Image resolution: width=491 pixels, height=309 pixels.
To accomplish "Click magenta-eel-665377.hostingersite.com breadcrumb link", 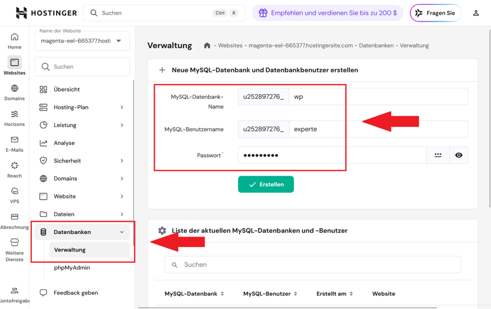I will [x=301, y=45].
